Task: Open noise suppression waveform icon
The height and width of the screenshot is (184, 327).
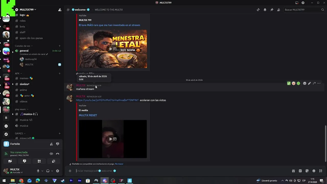Action: 51,154
